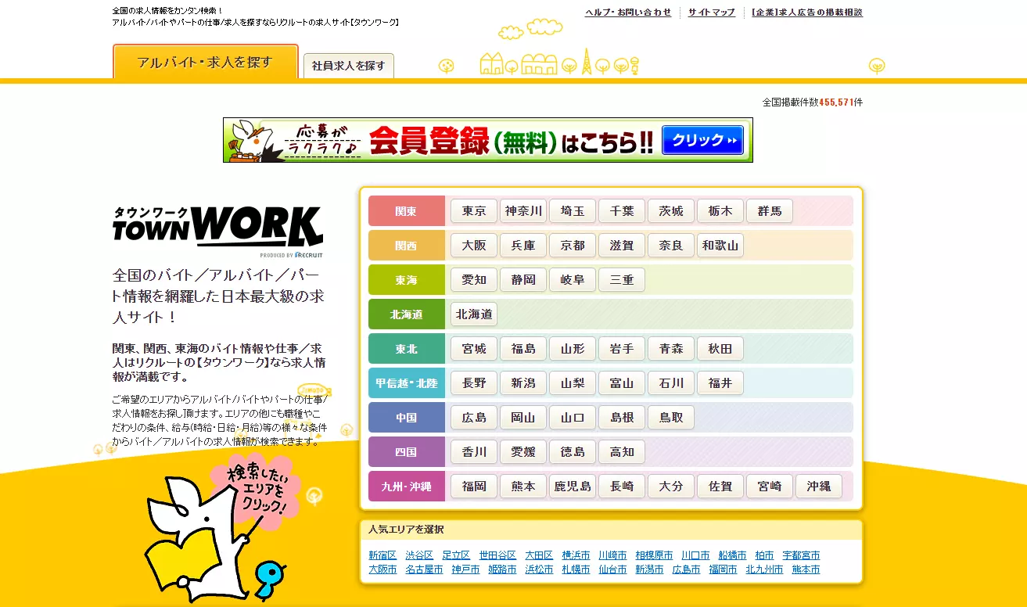The image size is (1027, 607).
Task: Select 岩手 in the 東北 row
Action: point(622,349)
